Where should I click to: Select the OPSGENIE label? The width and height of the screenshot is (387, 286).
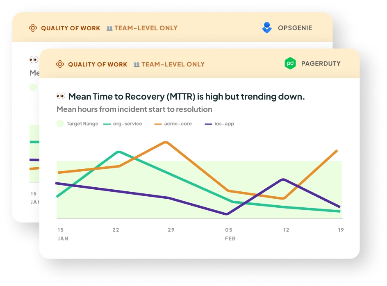(x=295, y=28)
